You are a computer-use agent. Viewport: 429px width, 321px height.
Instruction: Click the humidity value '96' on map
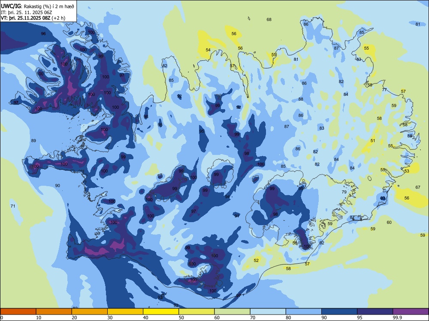pyautogui.click(x=43, y=33)
